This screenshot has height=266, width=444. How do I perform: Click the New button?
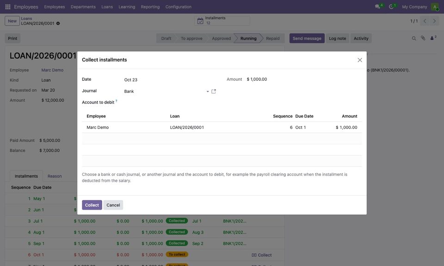12,21
